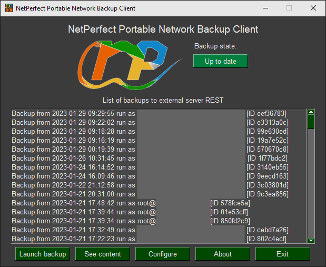This screenshot has width=326, height=267.
Task: Pick backup entry with ID 850fd2c9
Action: 158,221
